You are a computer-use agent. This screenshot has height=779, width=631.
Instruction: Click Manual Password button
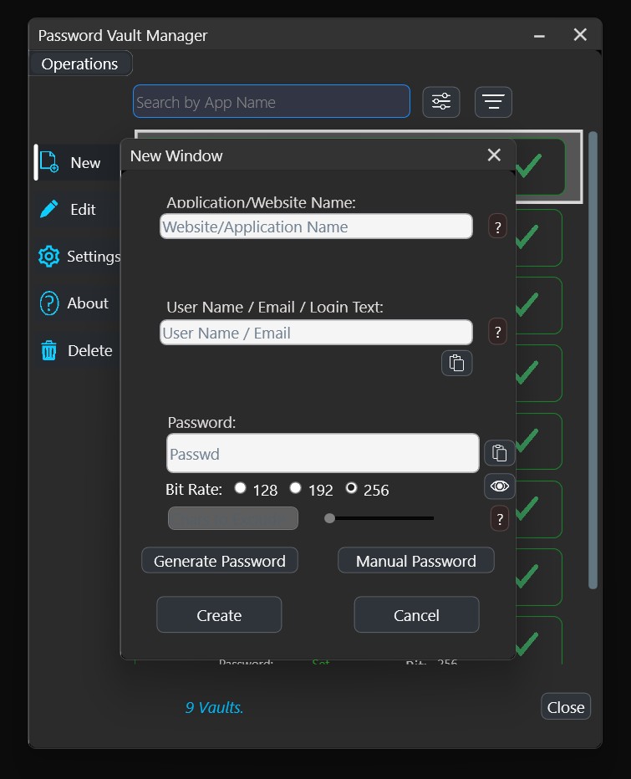(x=416, y=560)
